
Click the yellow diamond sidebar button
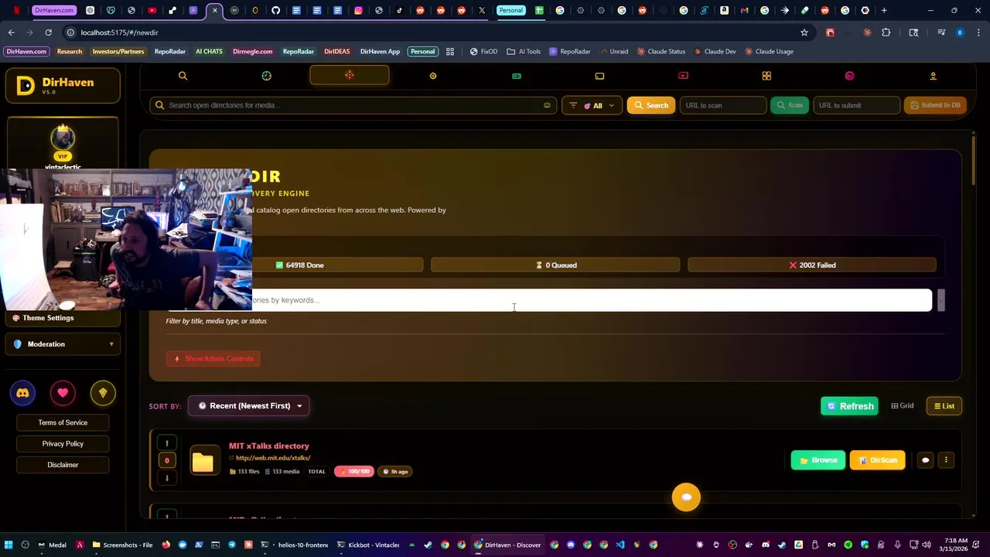click(103, 393)
